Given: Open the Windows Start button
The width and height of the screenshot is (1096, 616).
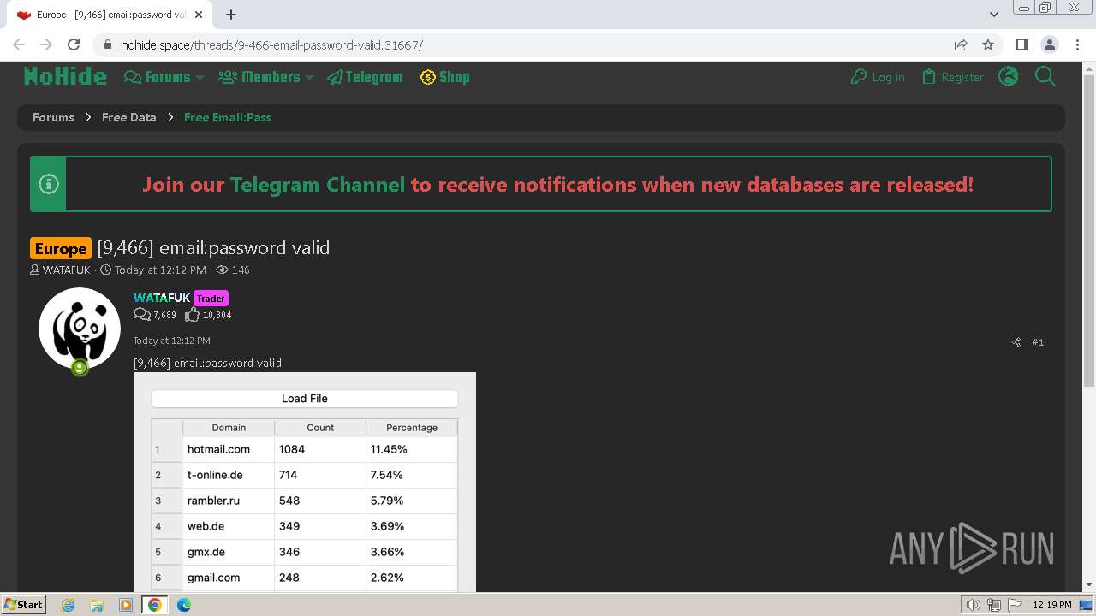Looking at the screenshot, I should [24, 605].
